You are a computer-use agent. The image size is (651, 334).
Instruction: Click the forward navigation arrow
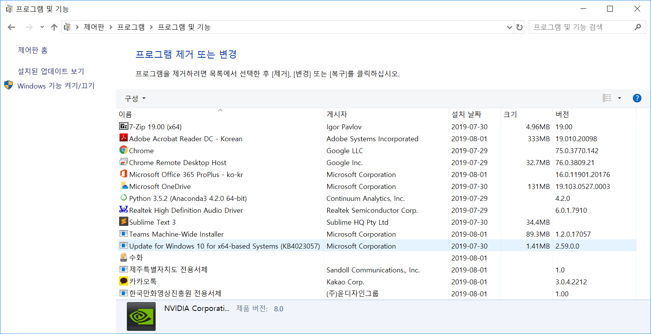[29, 27]
